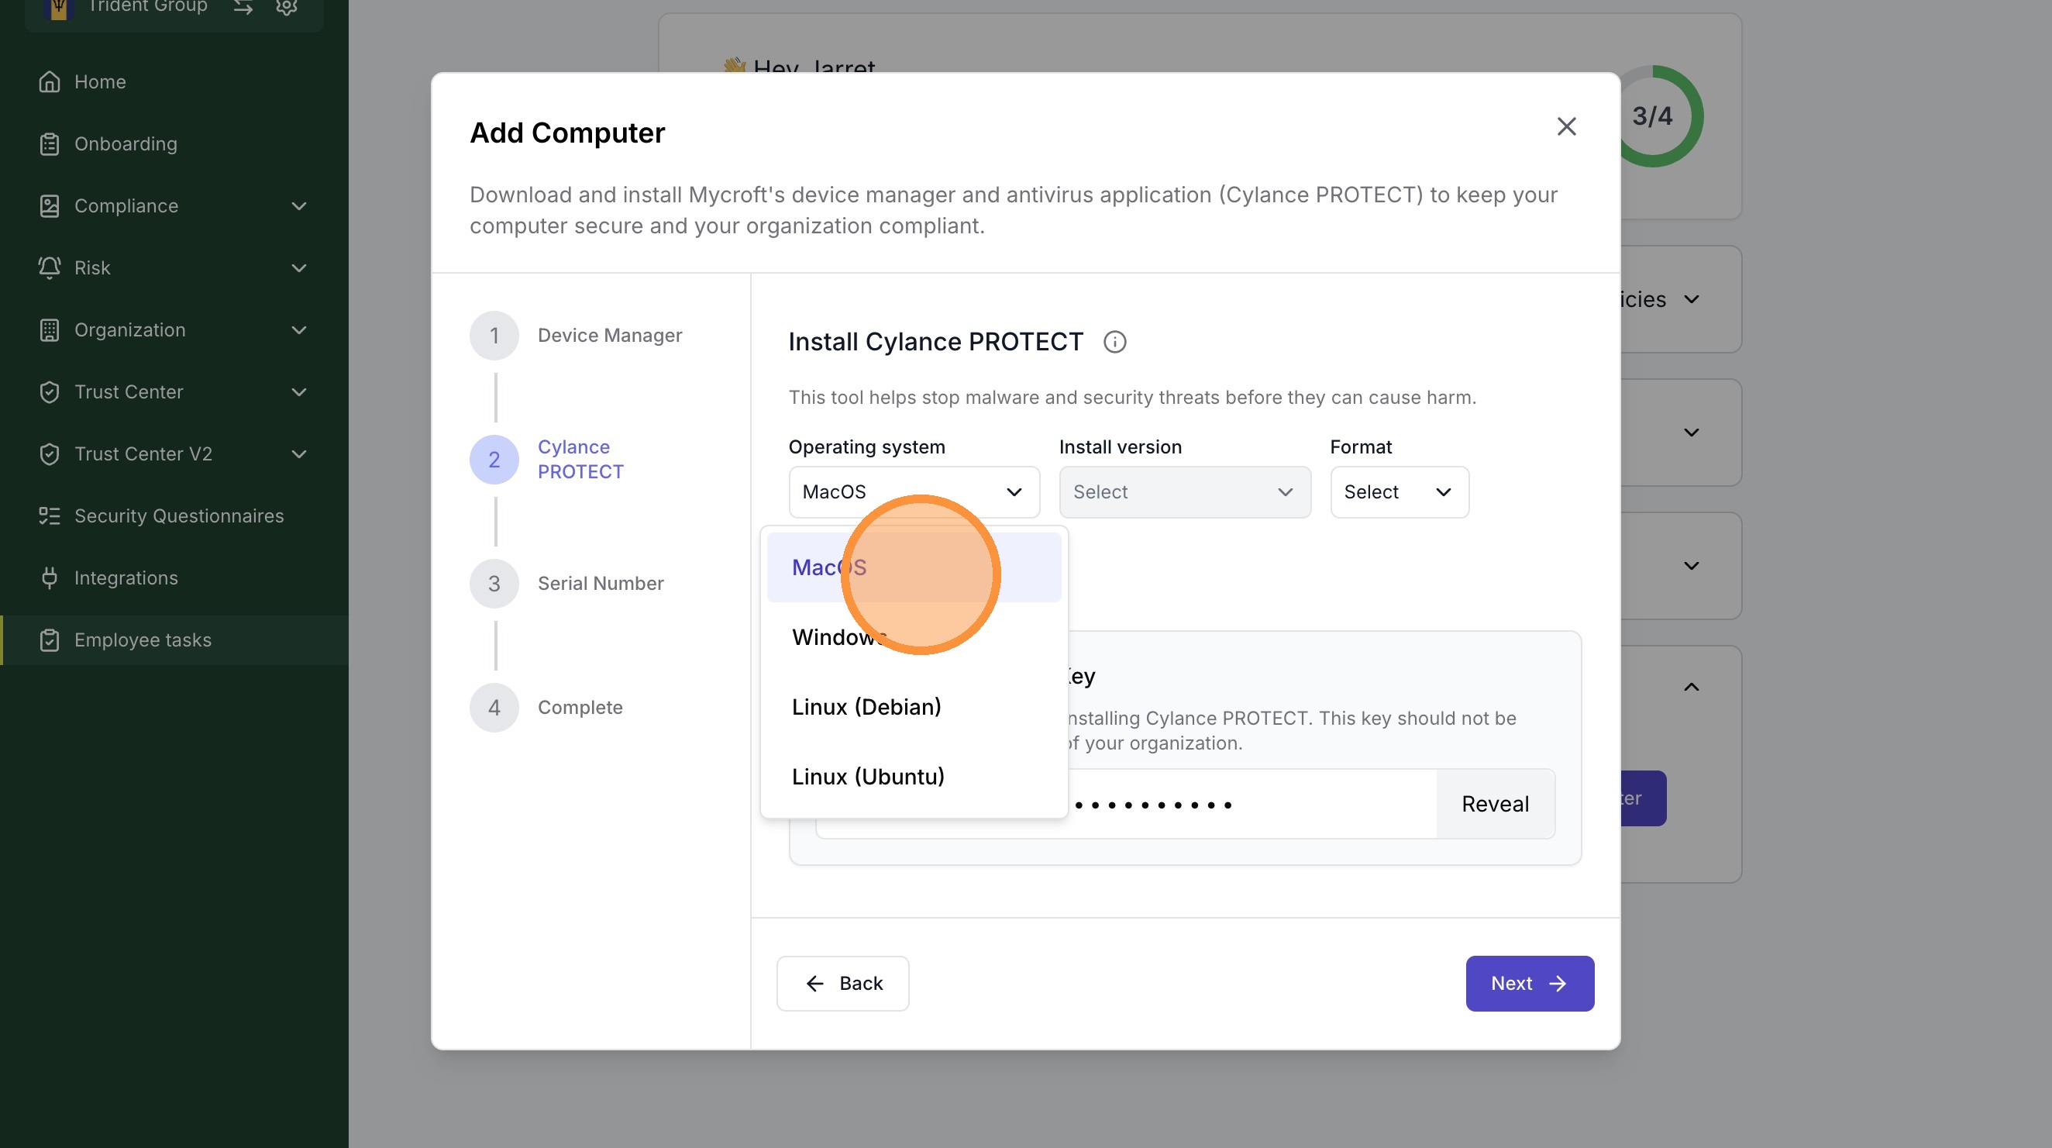Click the Add Computer heading
The width and height of the screenshot is (2052, 1148).
(x=567, y=133)
